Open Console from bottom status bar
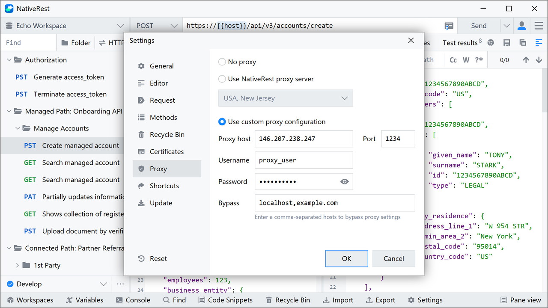Screen dimensions: 548x308 (x=133, y=300)
